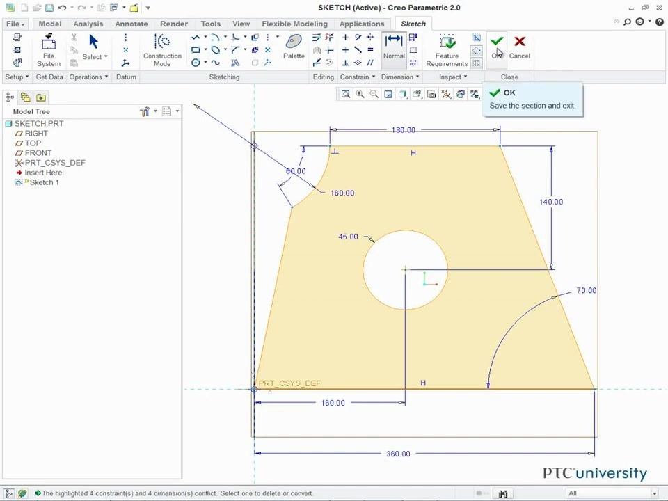
Task: Click Cancel to quit the sketch
Action: 519,47
